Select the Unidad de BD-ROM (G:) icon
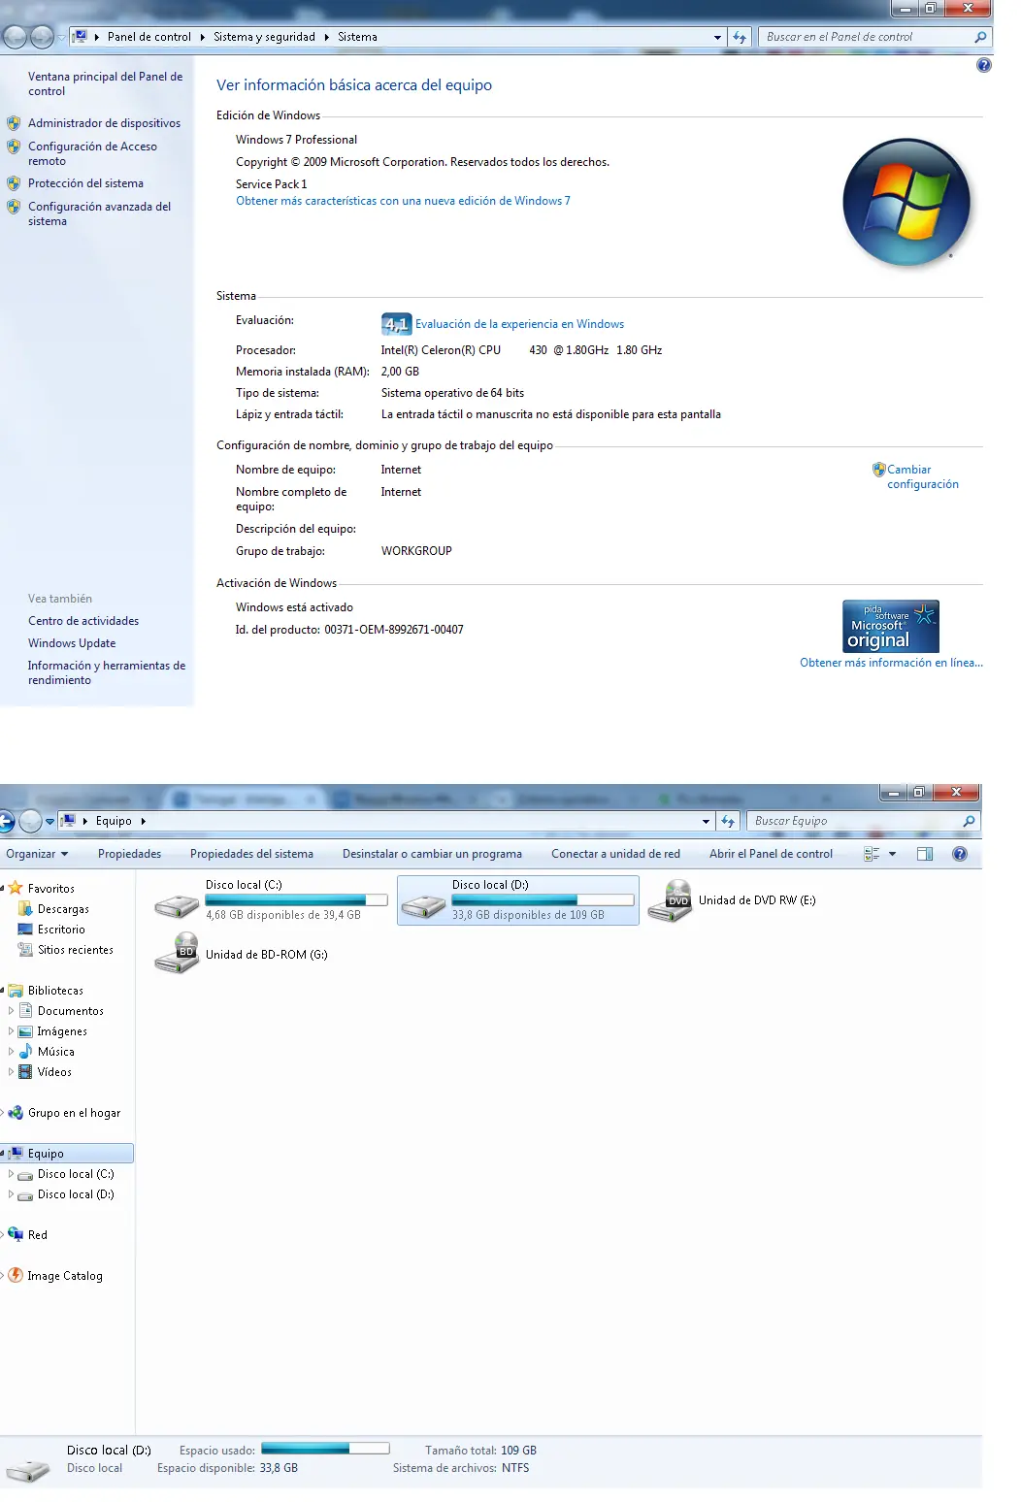The width and height of the screenshot is (1021, 1502). pos(177,954)
